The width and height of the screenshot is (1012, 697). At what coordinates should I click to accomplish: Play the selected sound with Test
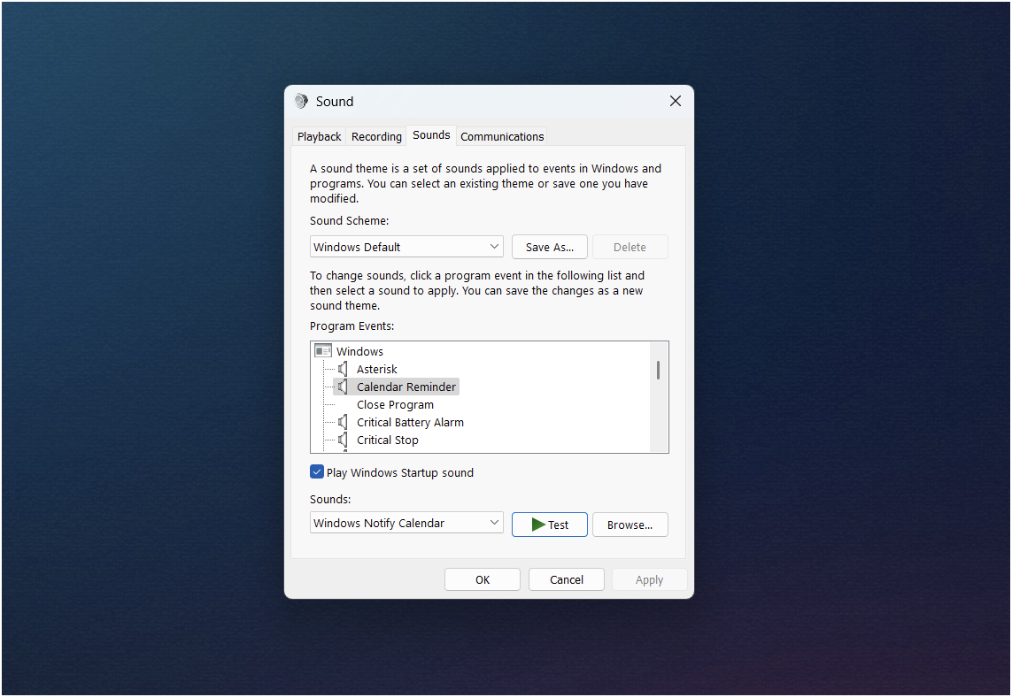coord(549,525)
